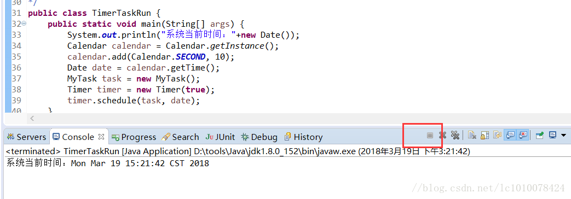Toggle show console on standard error change
Image resolution: width=571 pixels, height=199 pixels.
pos(523,136)
